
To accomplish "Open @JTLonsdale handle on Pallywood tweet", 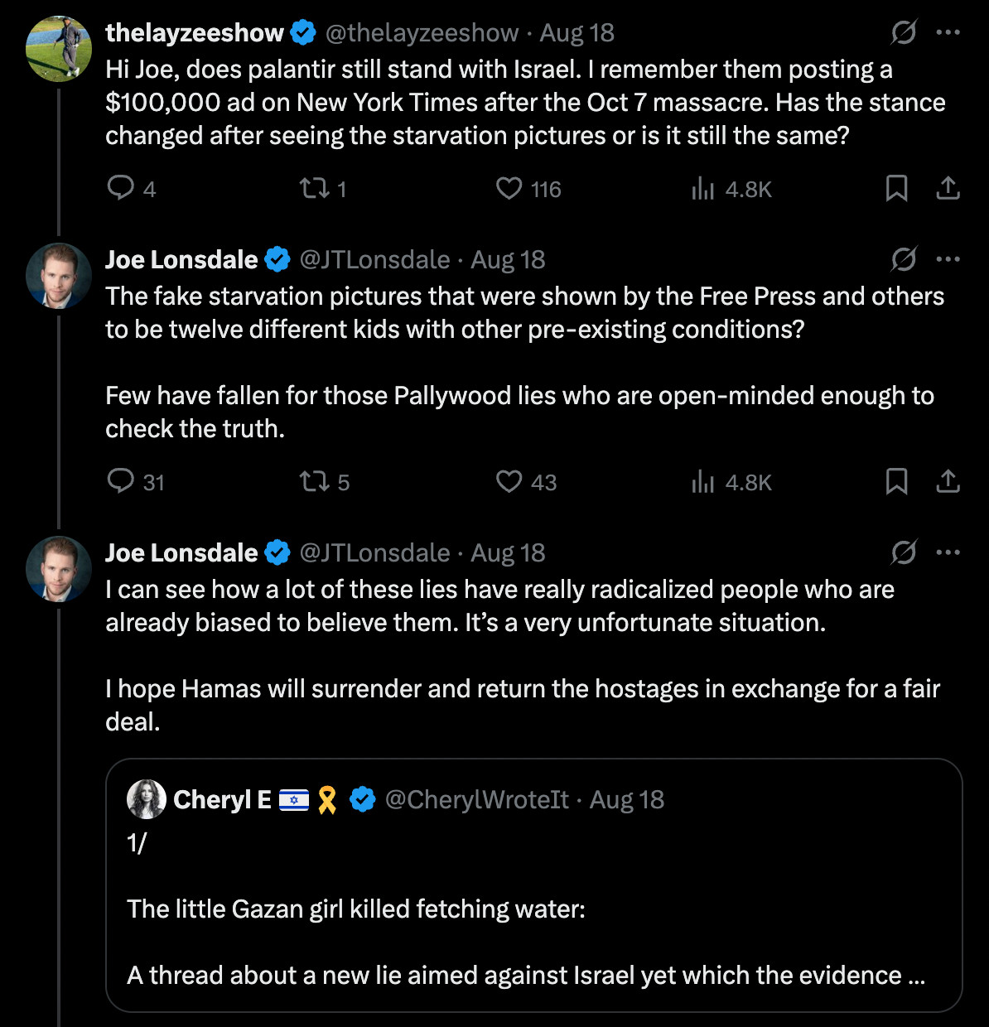I will click(374, 259).
